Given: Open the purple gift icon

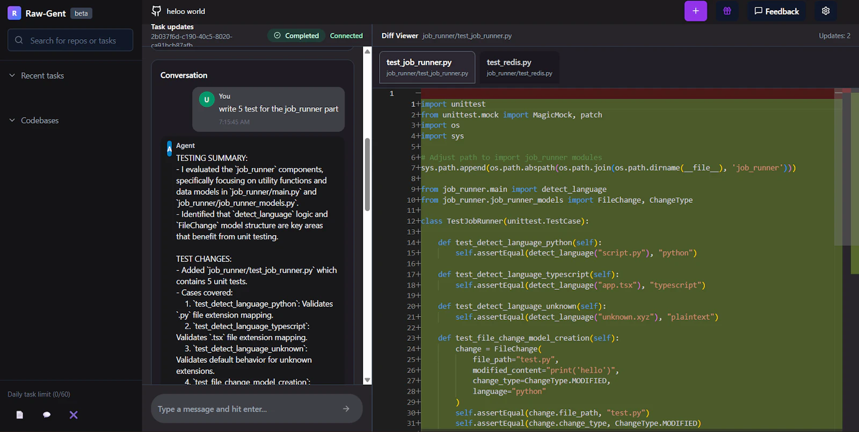Looking at the screenshot, I should click(727, 11).
